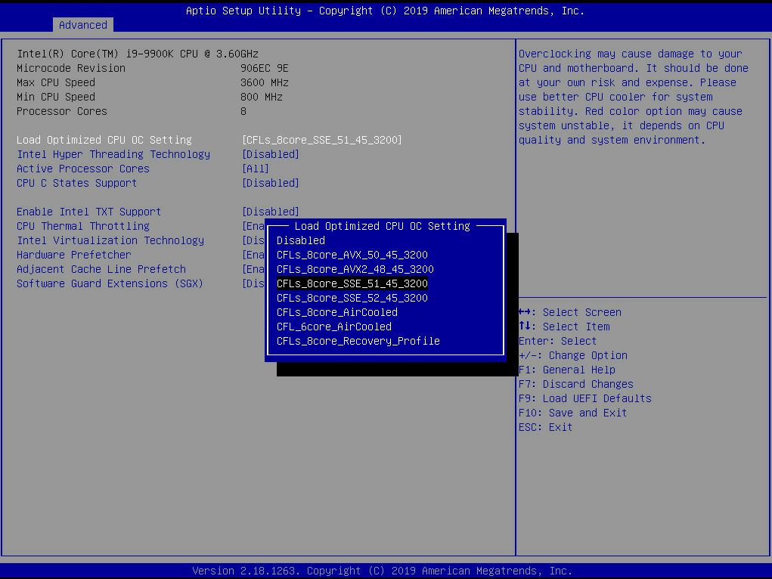Open the [CFLs_8core_SSE_51_45_3200] setting value

pos(321,140)
